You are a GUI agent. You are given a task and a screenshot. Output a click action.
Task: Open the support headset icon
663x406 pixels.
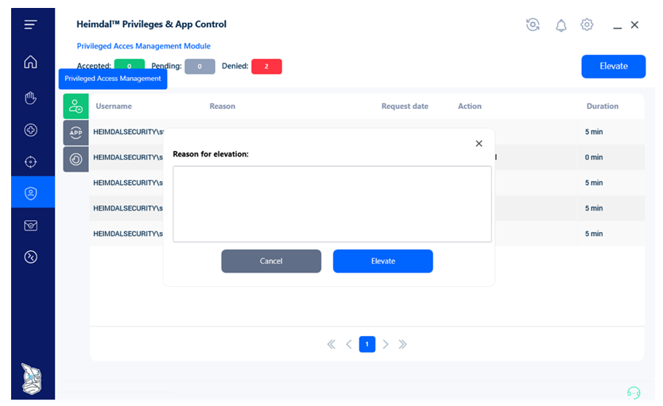point(634,392)
